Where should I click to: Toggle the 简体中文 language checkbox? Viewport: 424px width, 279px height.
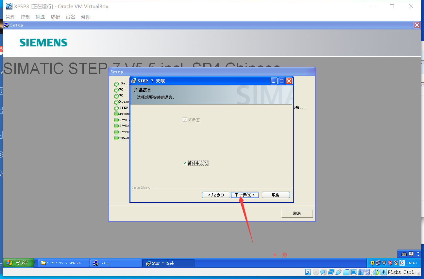pyautogui.click(x=185, y=163)
